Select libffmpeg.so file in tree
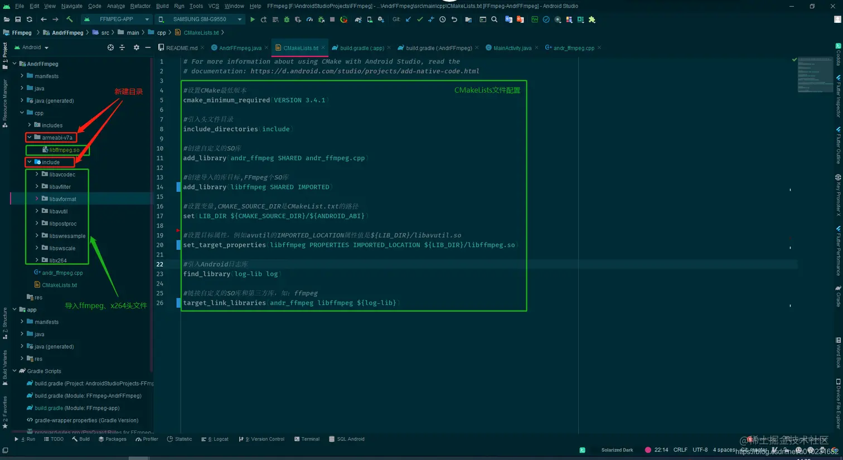This screenshot has width=843, height=460. [61, 150]
